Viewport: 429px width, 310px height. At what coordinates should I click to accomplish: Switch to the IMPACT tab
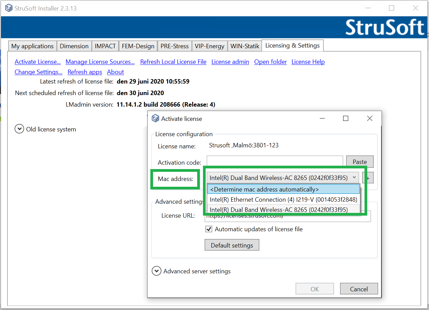(105, 46)
